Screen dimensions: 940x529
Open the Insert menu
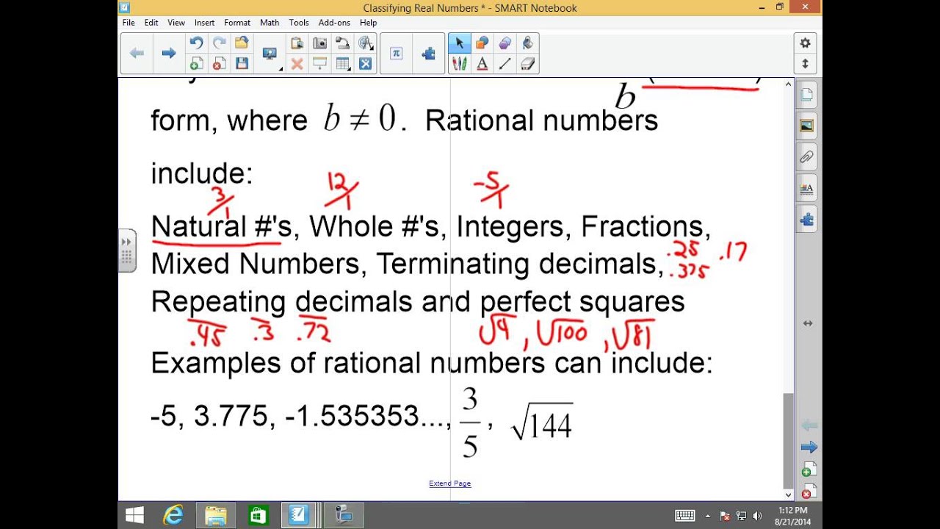[x=205, y=23]
